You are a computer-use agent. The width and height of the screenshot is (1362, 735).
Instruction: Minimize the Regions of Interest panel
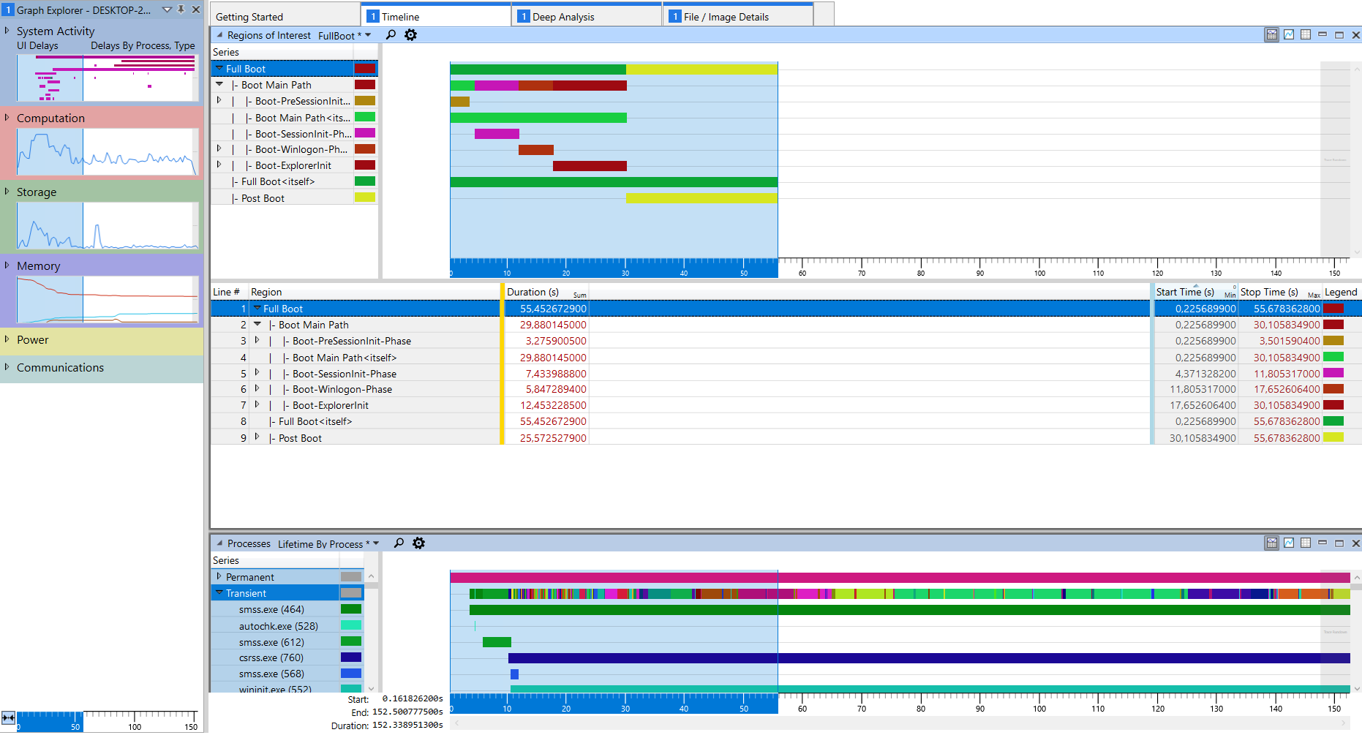click(1323, 35)
